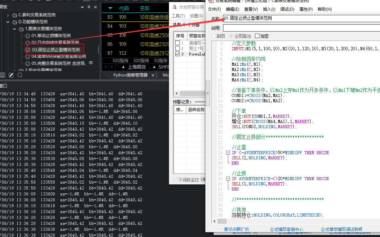This screenshot has width=380, height=237.
Task: Check the 加密 checkbox
Action: click(x=257, y=36)
